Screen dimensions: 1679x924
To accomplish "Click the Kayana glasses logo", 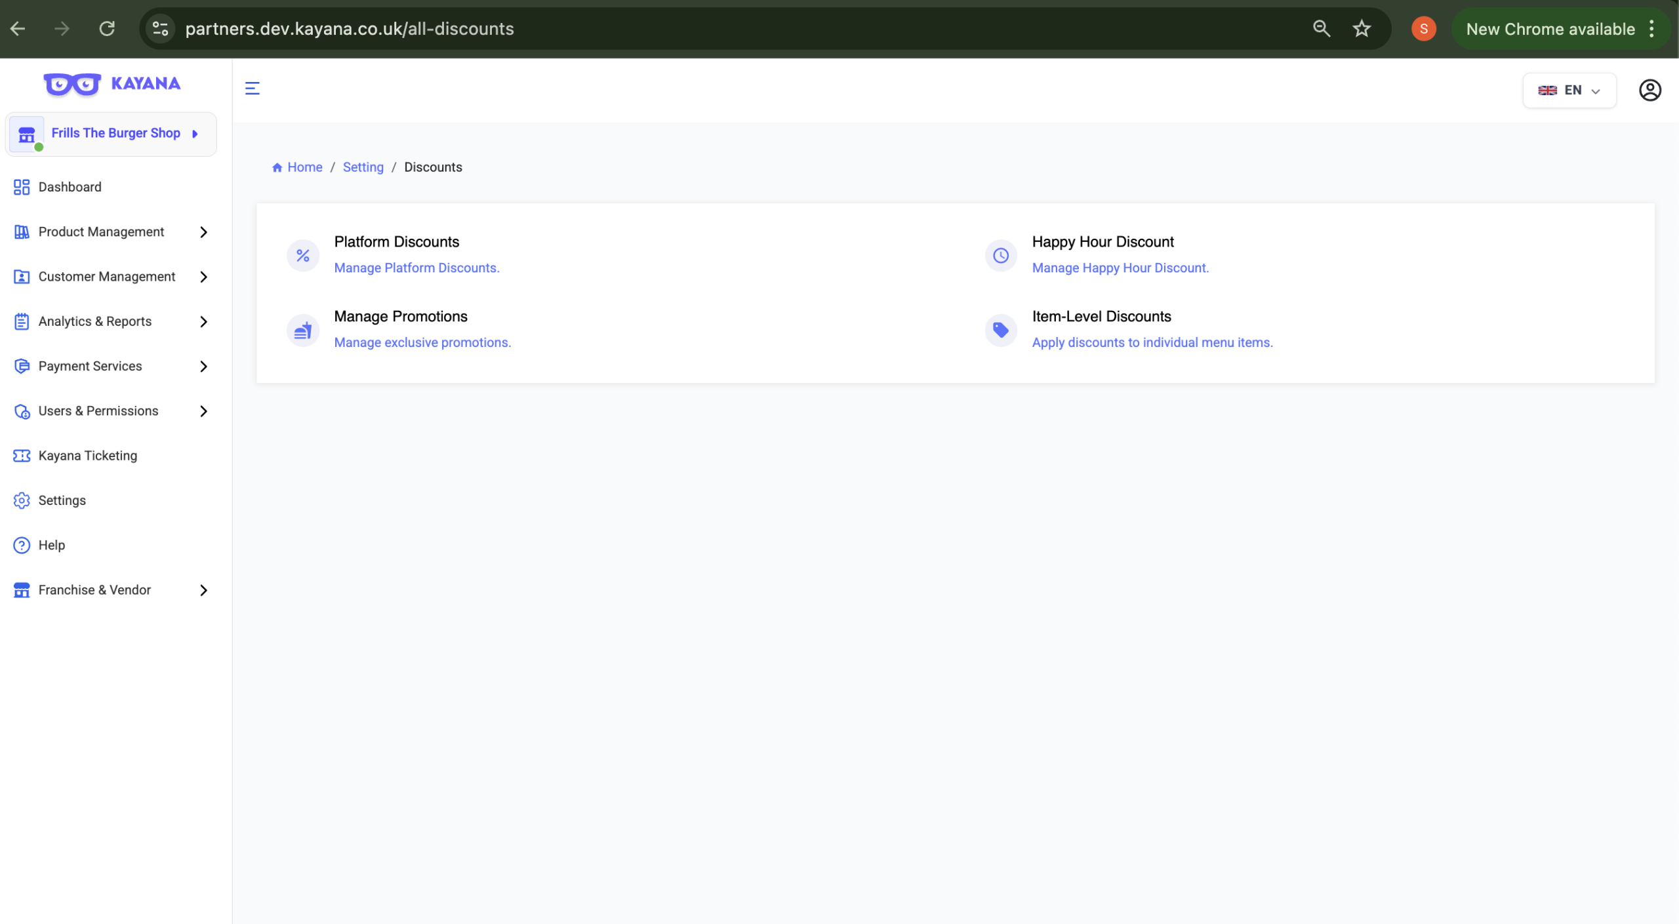I will coord(72,84).
